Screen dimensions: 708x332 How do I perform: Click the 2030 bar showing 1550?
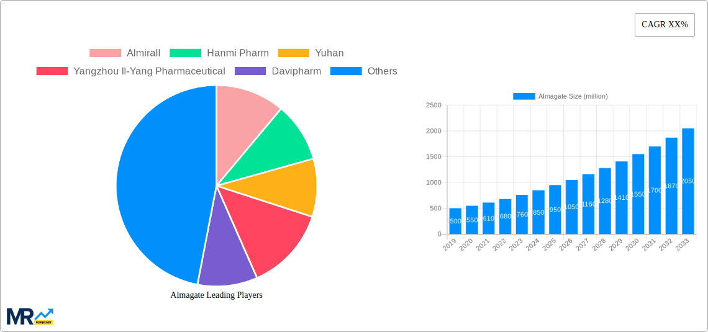(x=638, y=194)
